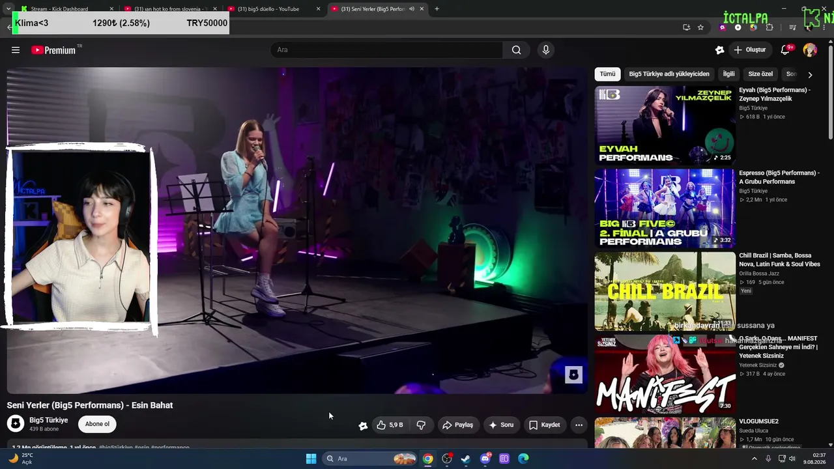Image resolution: width=834 pixels, height=469 pixels.
Task: Like the video with thumbs up
Action: click(x=390, y=425)
